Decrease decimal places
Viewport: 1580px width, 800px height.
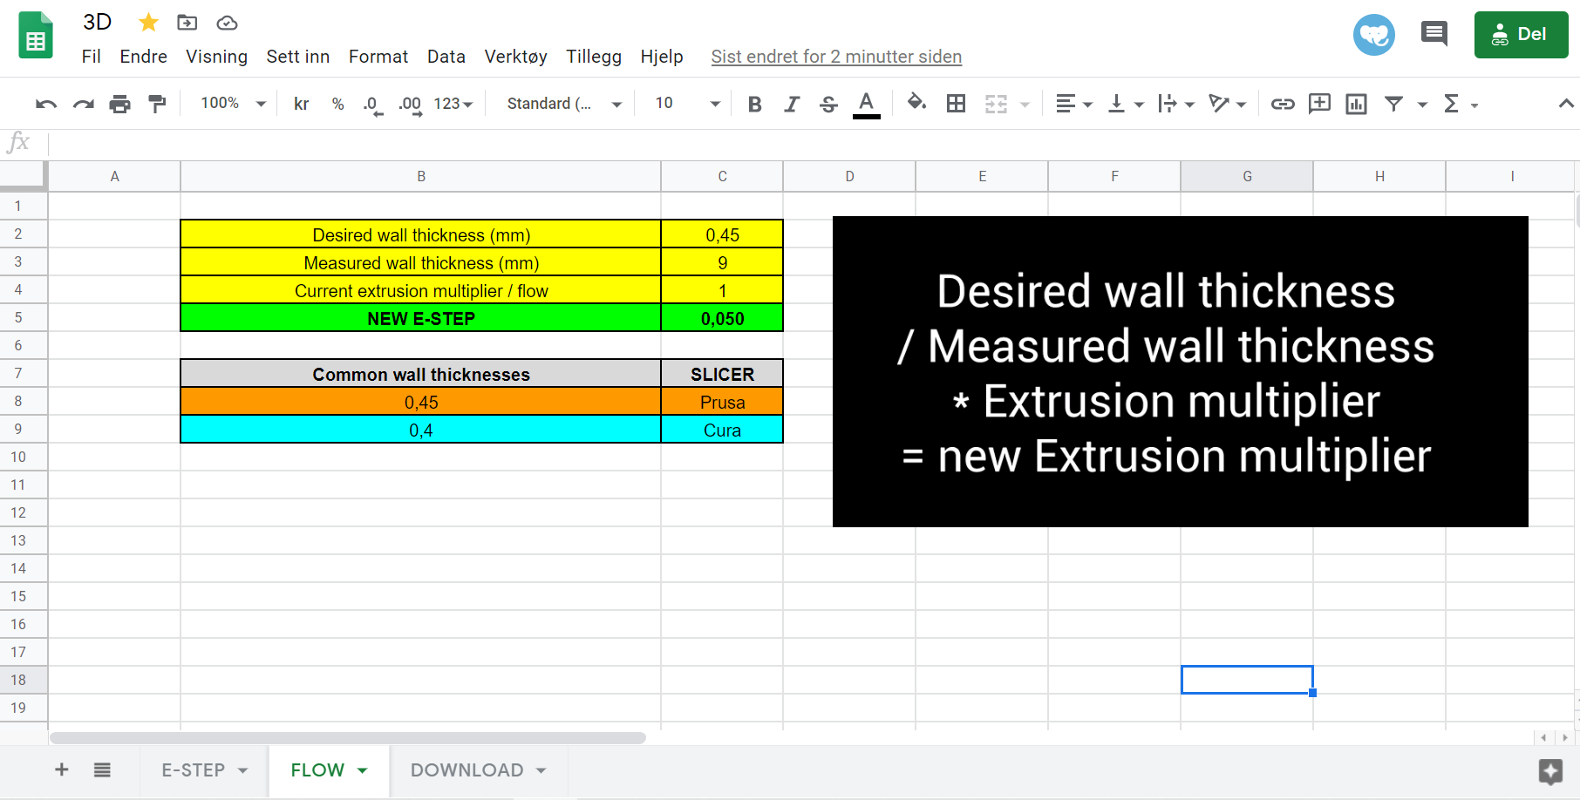click(372, 105)
